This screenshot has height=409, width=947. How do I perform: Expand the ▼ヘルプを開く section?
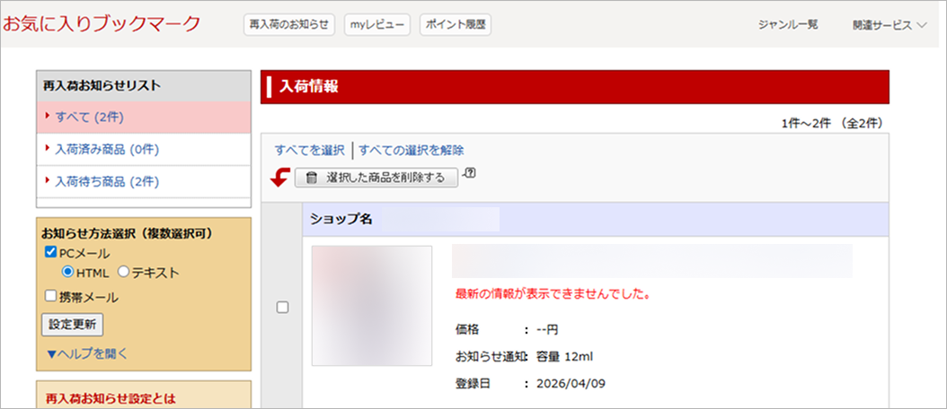click(87, 353)
